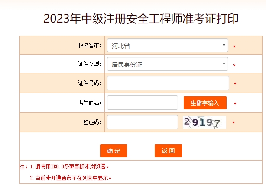
Task: Click the red asterisk beside 居民身份证 dropdown
Action: (x=234, y=66)
